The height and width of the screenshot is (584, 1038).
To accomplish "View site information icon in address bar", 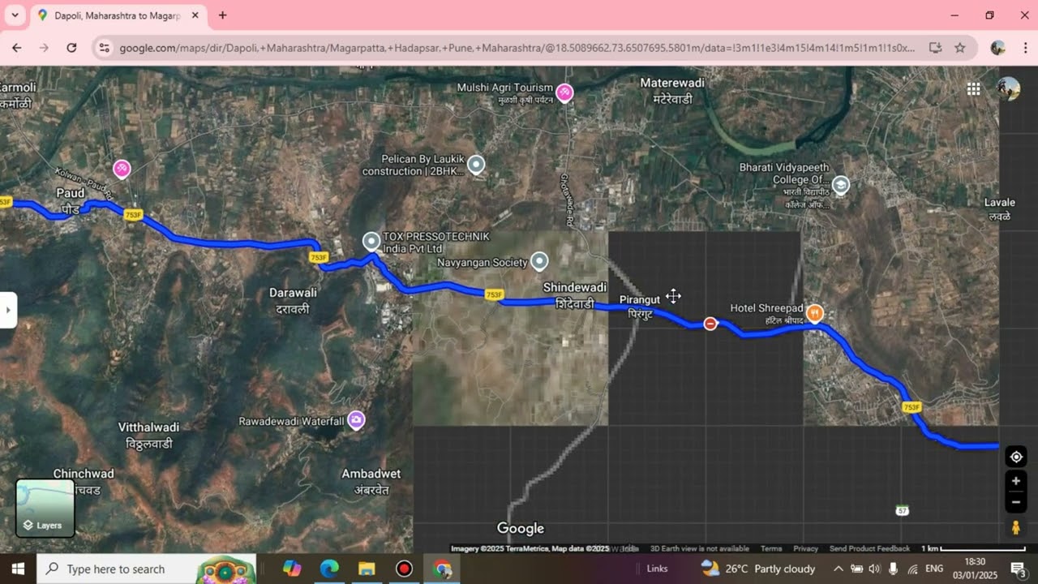I will click(104, 48).
